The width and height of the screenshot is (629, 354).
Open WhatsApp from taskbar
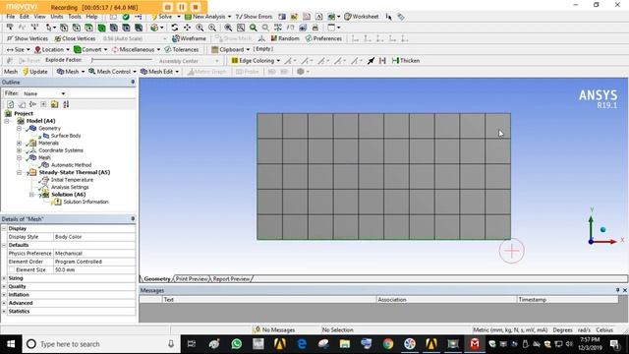[x=237, y=344]
